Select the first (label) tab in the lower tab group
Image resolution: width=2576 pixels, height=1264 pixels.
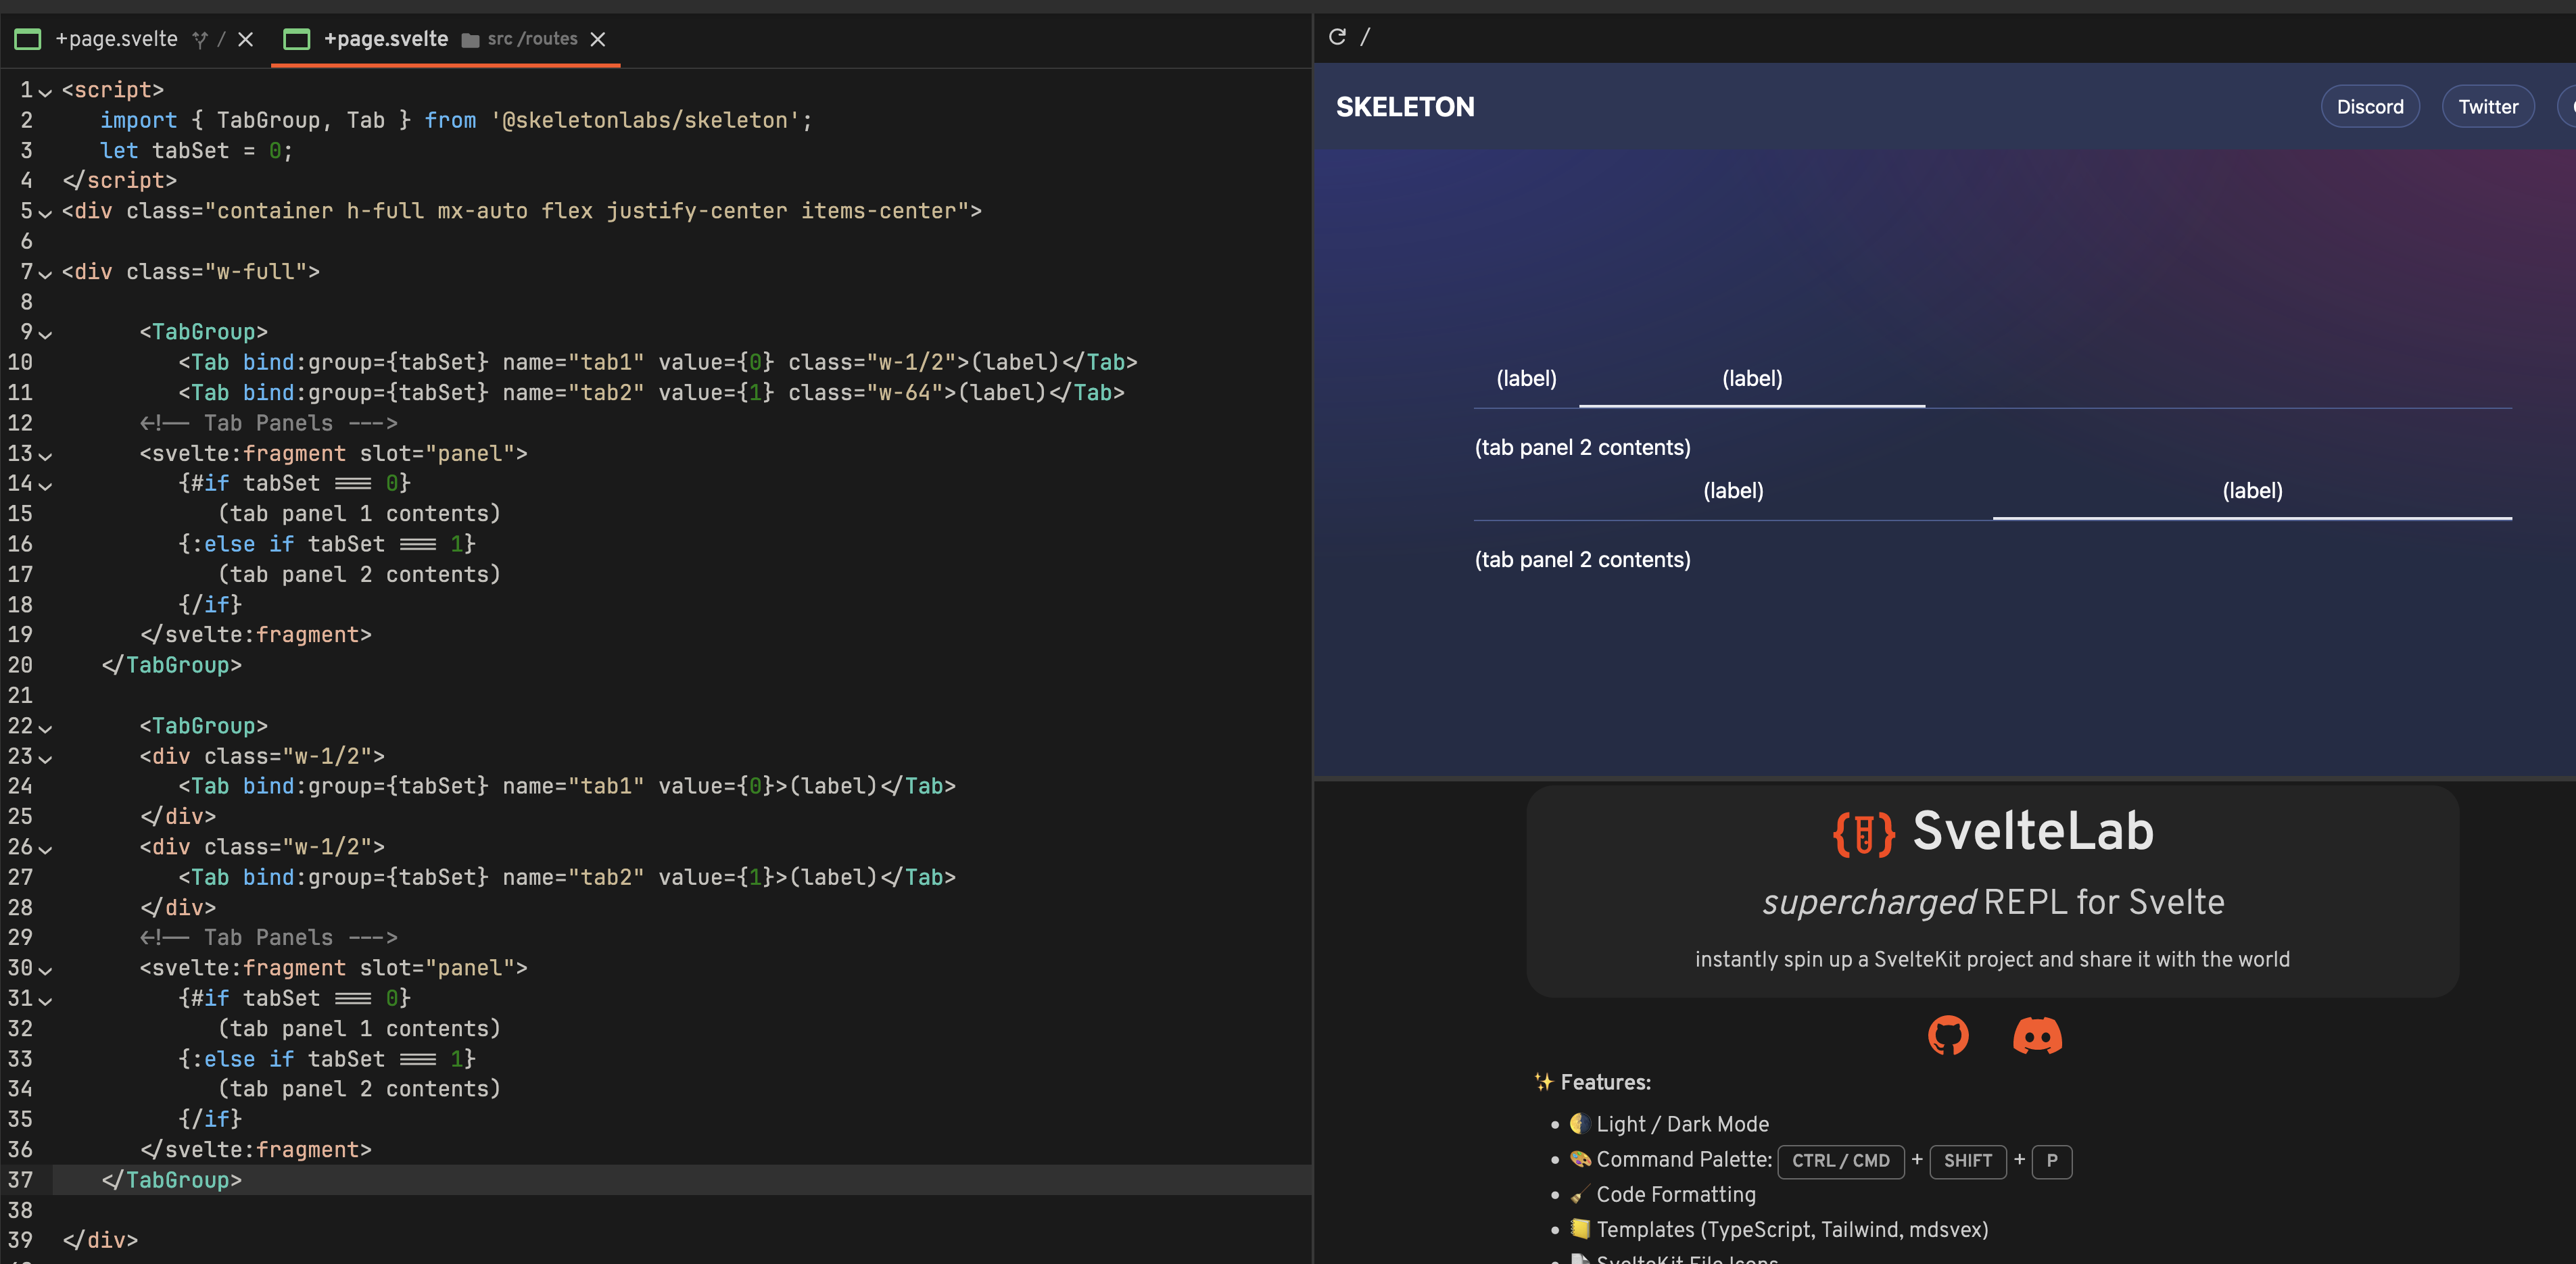[1733, 490]
